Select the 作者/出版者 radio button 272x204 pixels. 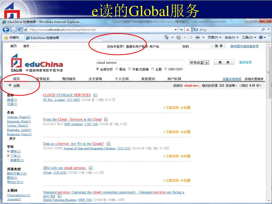(x=130, y=69)
